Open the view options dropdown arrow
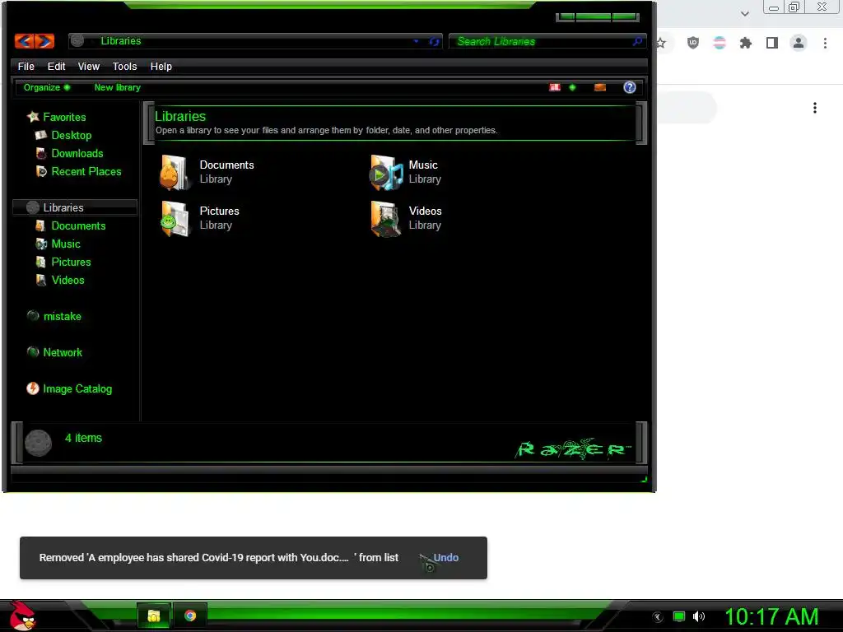Screen dimensions: 843x632 point(573,87)
